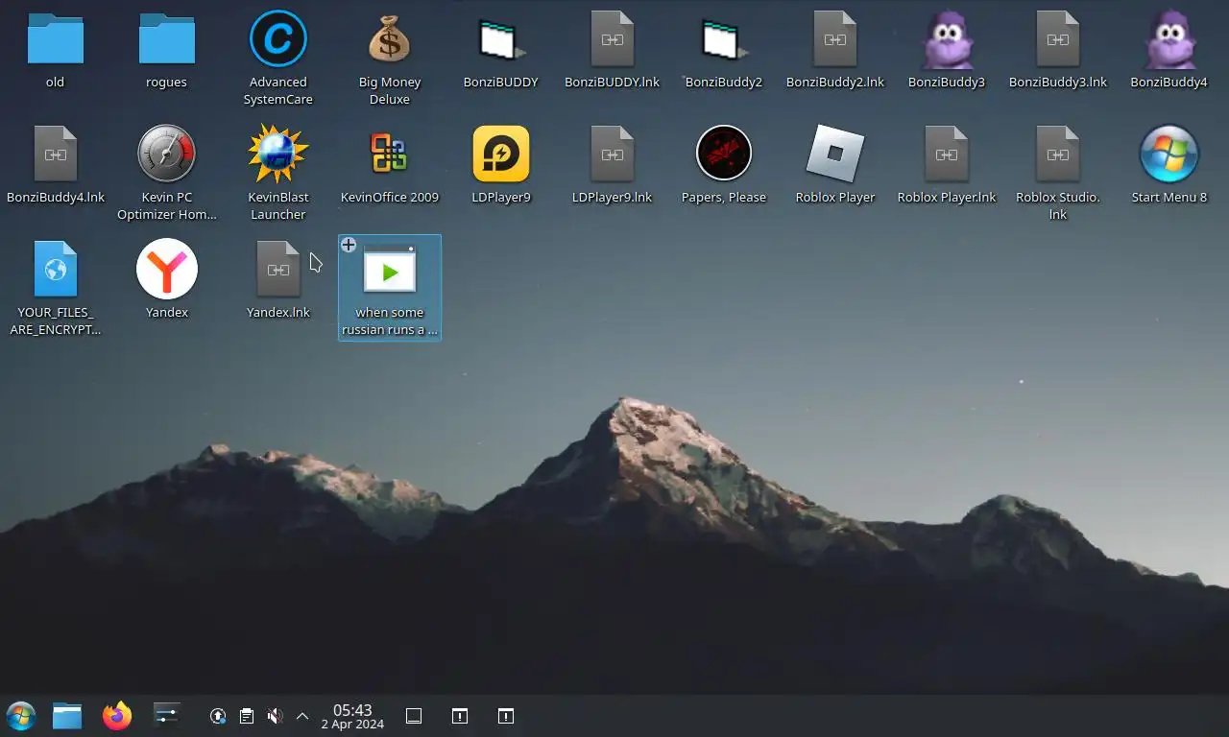Viewport: 1229px width, 737px height.
Task: Click the muted volume tray icon
Action: (275, 716)
